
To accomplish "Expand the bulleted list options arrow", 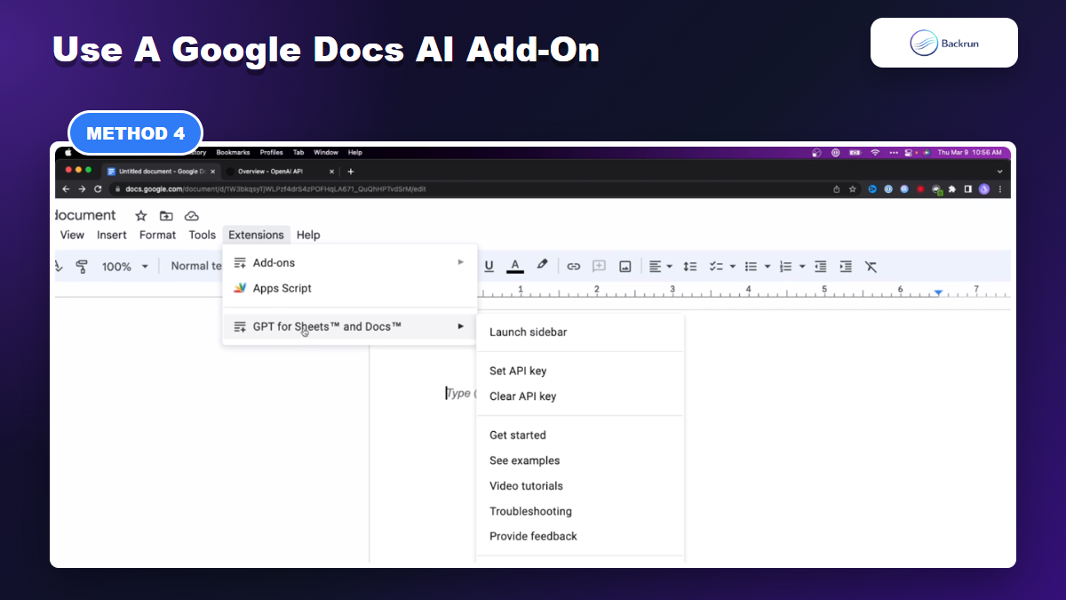I will (x=768, y=267).
